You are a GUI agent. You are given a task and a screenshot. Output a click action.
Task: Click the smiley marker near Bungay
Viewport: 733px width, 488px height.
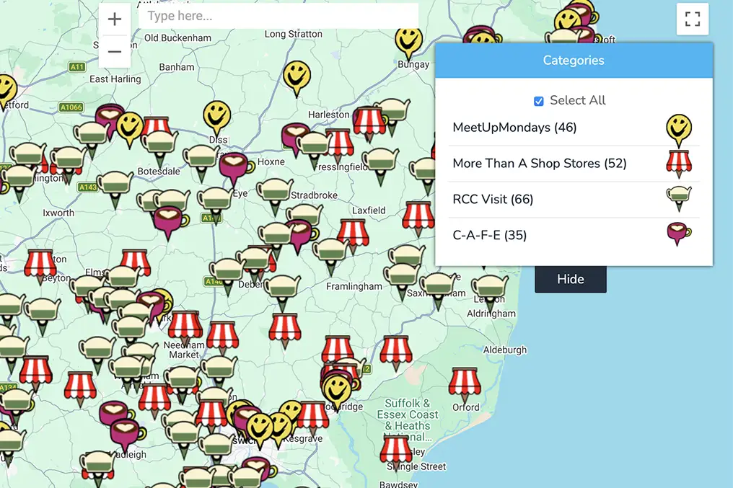pos(408,42)
